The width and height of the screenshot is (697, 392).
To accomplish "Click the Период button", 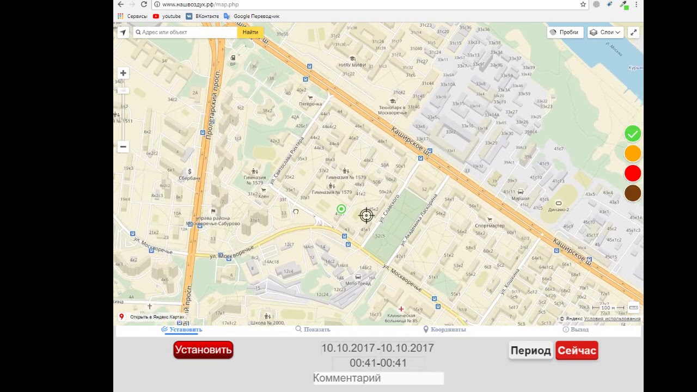I will pyautogui.click(x=531, y=351).
